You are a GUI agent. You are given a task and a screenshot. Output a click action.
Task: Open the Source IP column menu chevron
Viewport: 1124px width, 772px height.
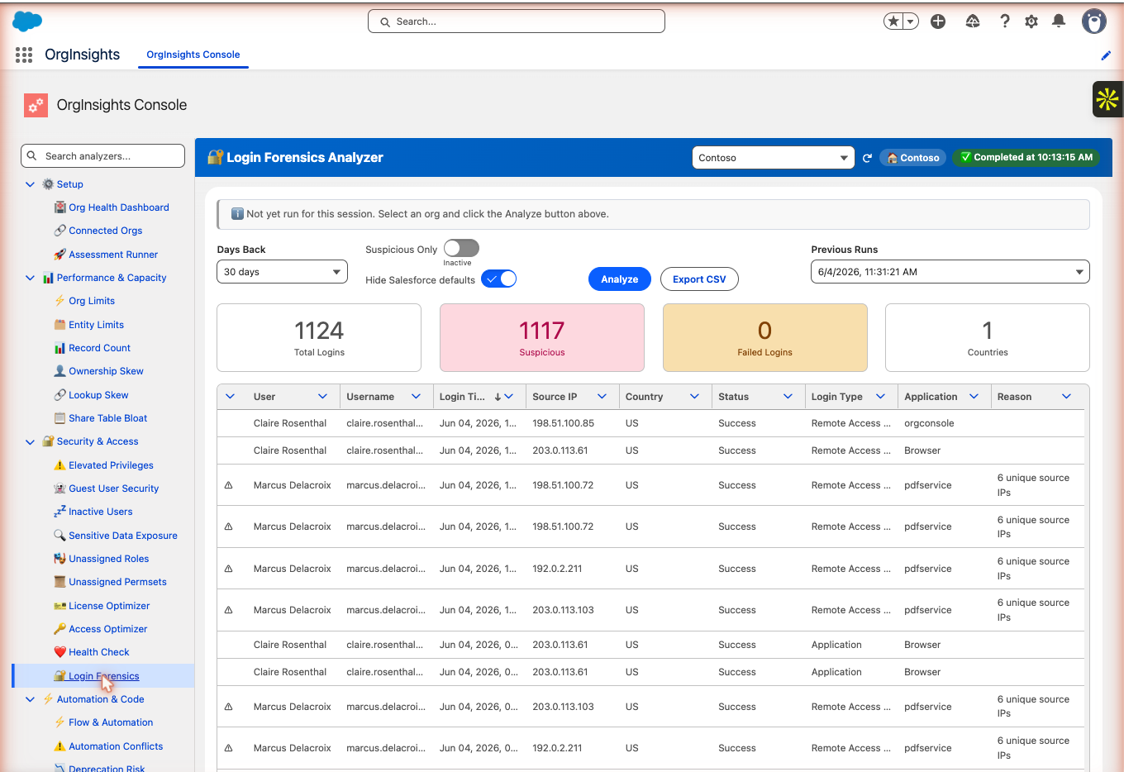tap(602, 397)
